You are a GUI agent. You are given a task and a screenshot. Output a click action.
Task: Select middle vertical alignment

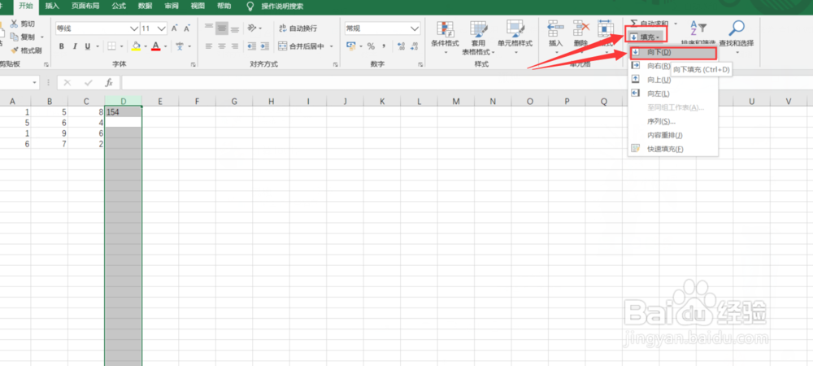pyautogui.click(x=222, y=28)
